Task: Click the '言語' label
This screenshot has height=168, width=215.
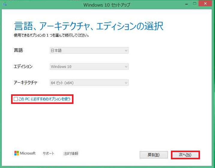Action: (18, 50)
